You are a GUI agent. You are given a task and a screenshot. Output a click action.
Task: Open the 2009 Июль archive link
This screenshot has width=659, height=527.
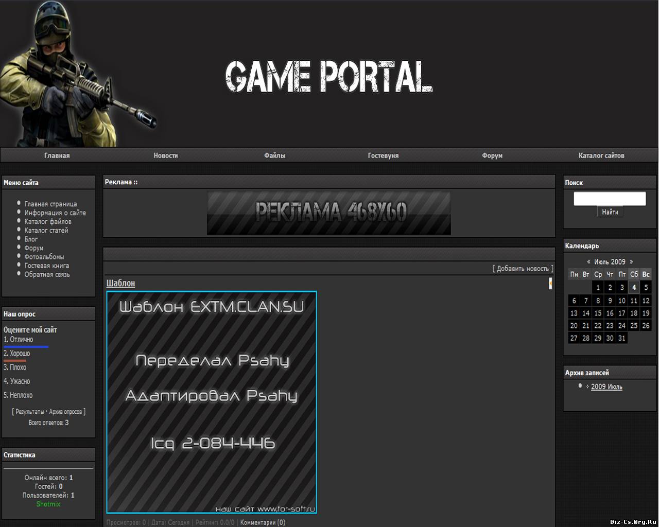[x=606, y=387]
